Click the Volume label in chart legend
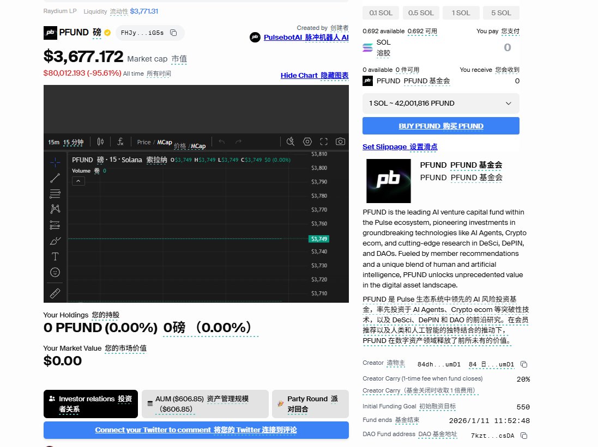This screenshot has width=598, height=447. click(81, 171)
